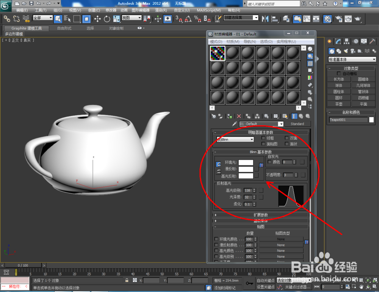
Task: Enable the 面贴图 face map checkbox
Action: click(263, 144)
